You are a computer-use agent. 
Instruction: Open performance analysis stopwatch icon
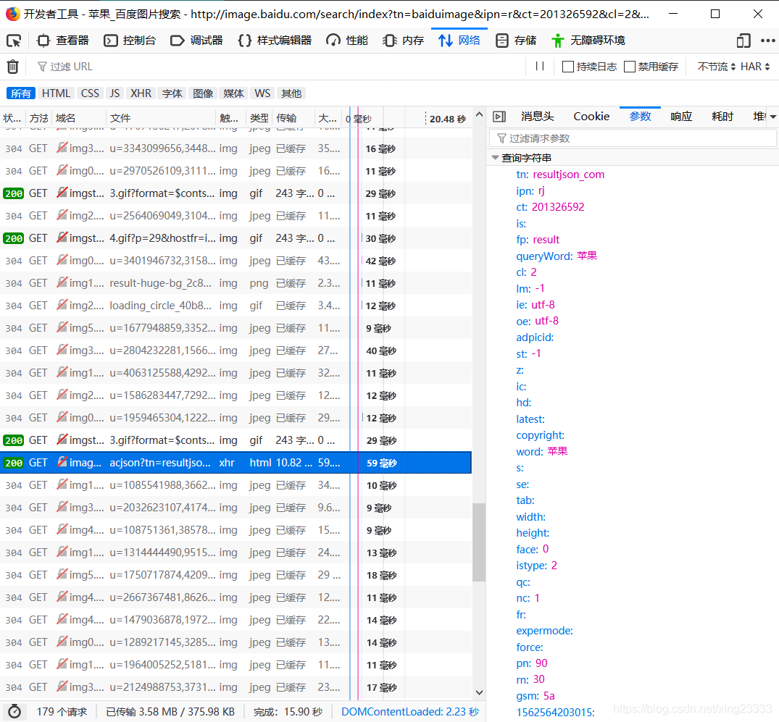[14, 712]
